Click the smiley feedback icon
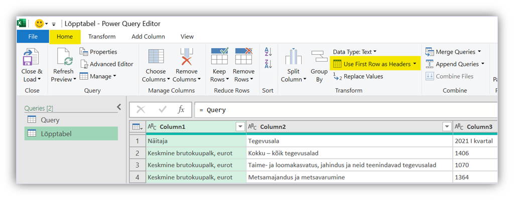The image size is (514, 200). (39, 24)
